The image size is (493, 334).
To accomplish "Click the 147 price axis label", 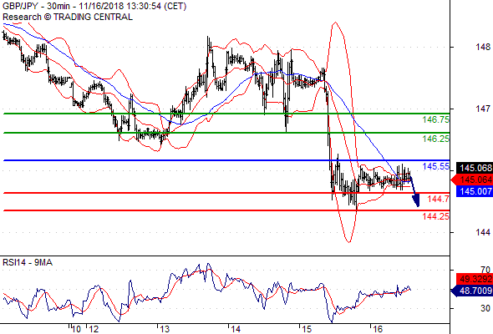I will click(483, 109).
